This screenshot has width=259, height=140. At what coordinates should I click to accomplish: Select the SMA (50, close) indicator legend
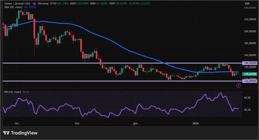13,7
